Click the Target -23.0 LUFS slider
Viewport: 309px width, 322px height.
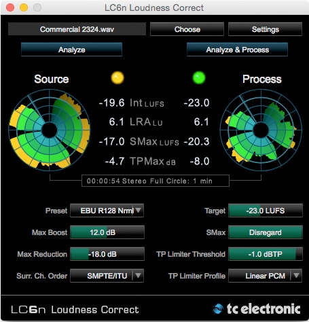point(266,211)
